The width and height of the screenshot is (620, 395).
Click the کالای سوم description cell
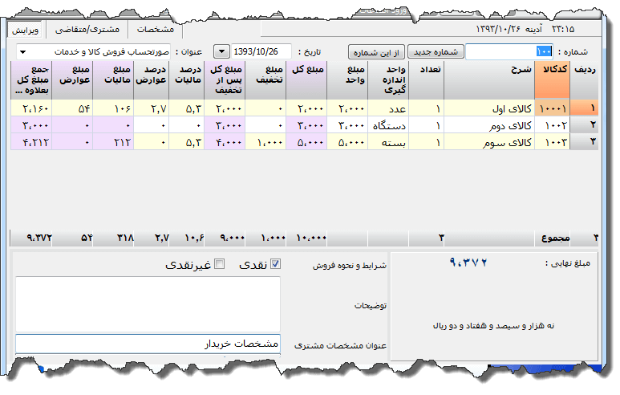click(x=489, y=142)
